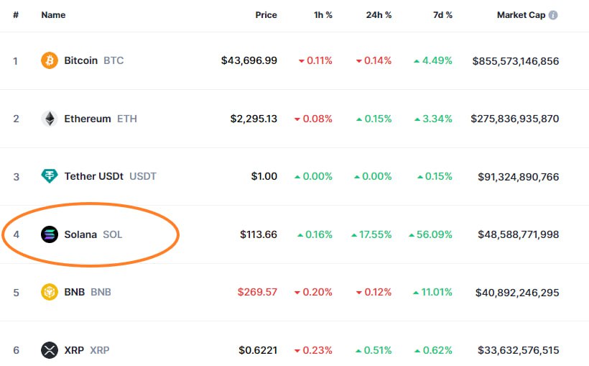Click the Ethereum diamond logo icon
The width and height of the screenshot is (589, 366).
[50, 119]
